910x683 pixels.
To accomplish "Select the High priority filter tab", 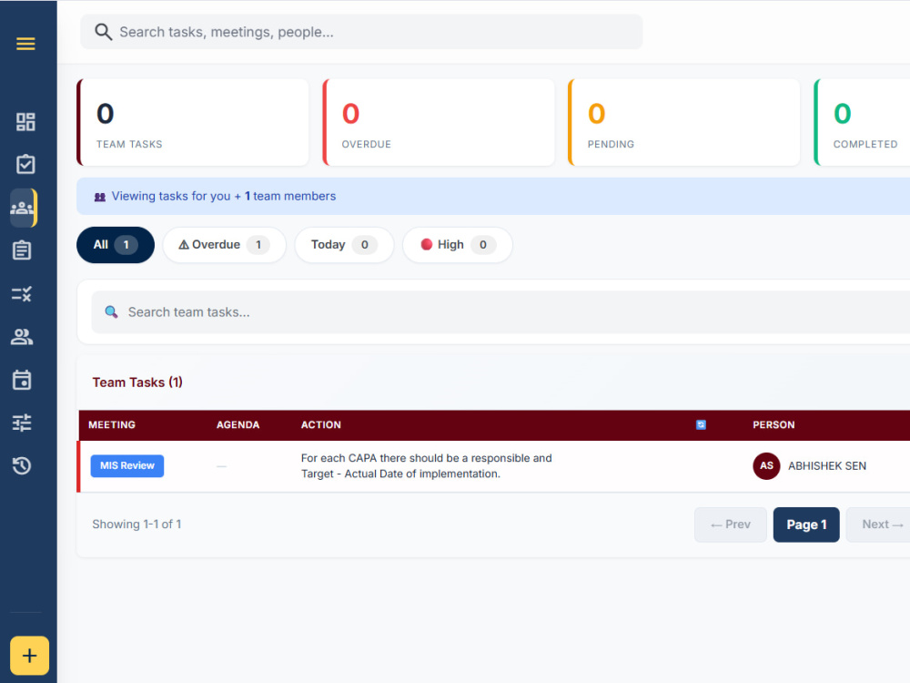I will coord(458,244).
